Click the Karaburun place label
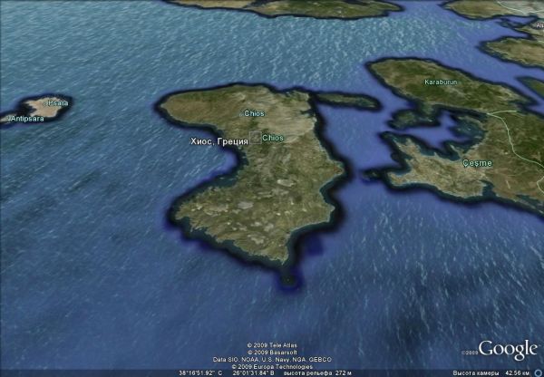The image size is (544, 377). click(x=442, y=82)
